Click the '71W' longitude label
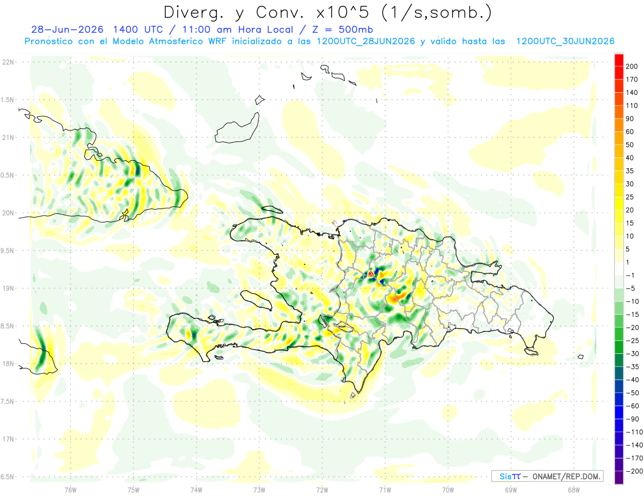 pos(384,491)
